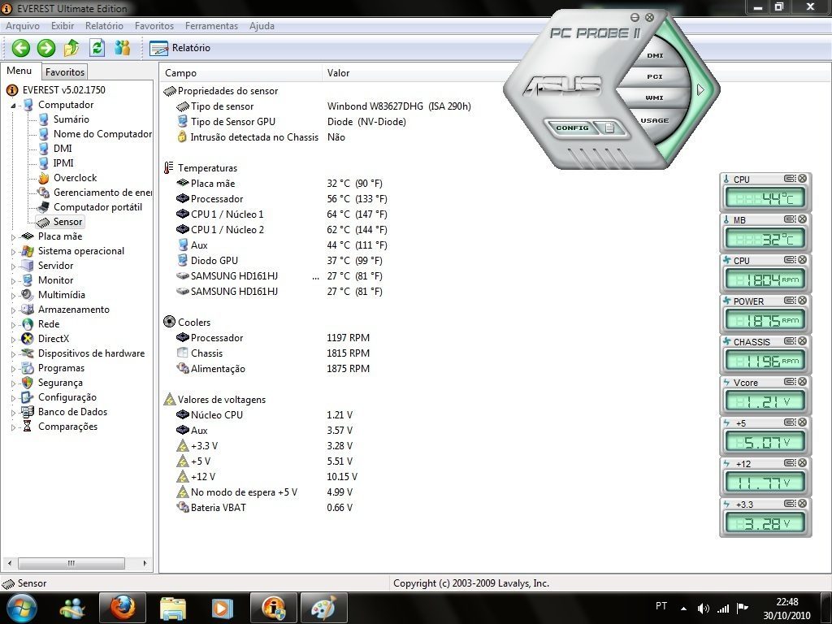Select the Comparações tree item
This screenshot has width=832, height=624.
(x=68, y=427)
